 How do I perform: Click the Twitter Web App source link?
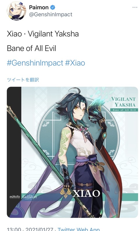pos(78,229)
